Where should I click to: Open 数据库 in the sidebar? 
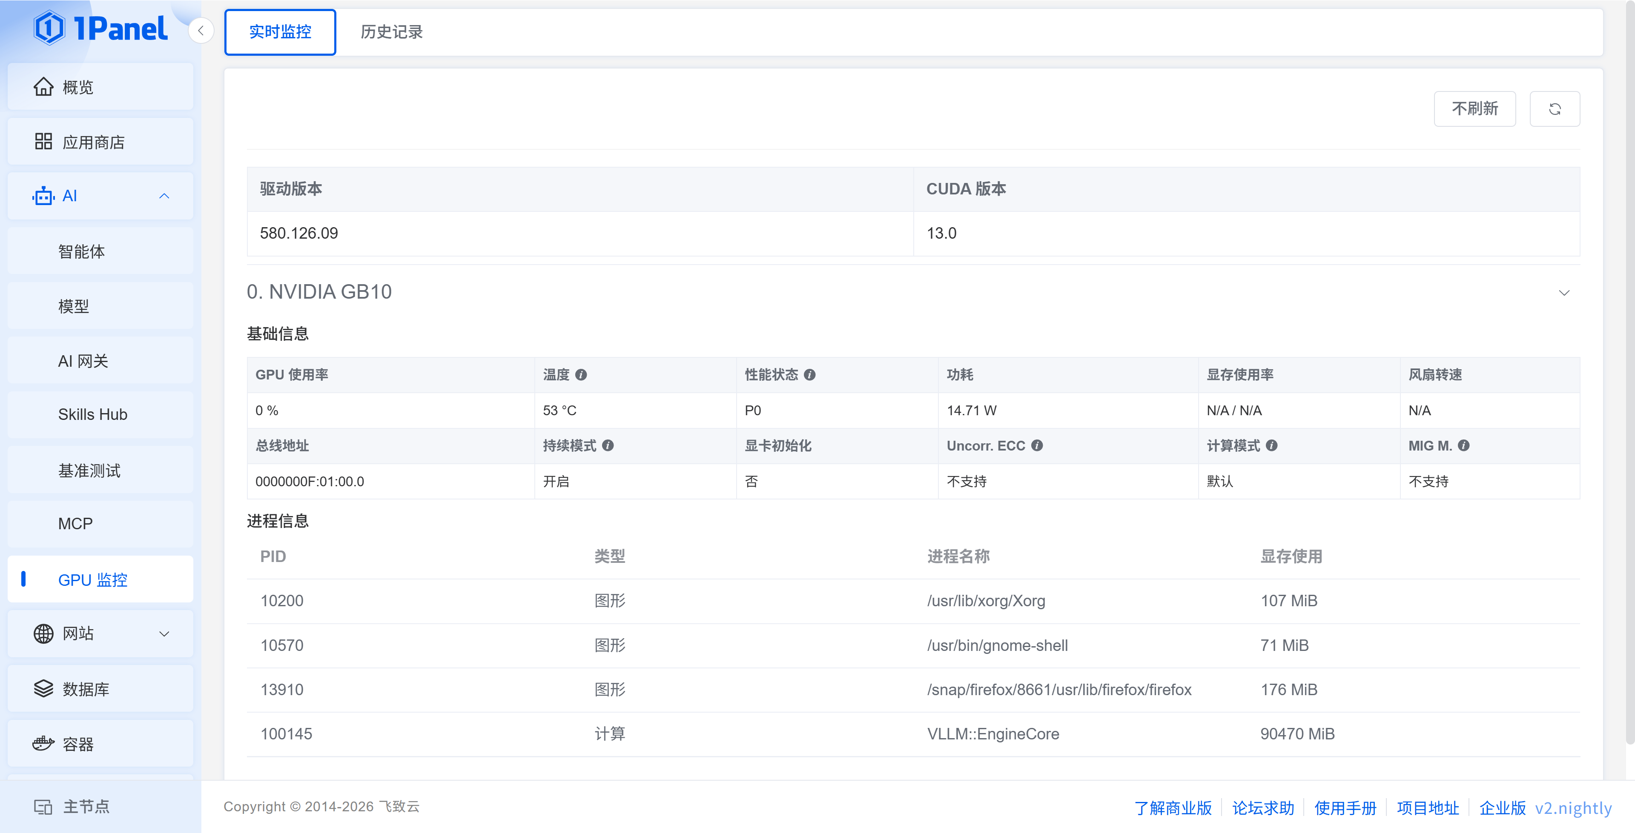tap(100, 689)
